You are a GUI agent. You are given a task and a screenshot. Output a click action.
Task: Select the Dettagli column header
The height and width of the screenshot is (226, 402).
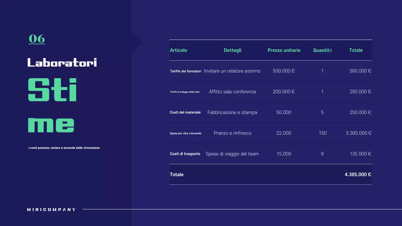232,50
